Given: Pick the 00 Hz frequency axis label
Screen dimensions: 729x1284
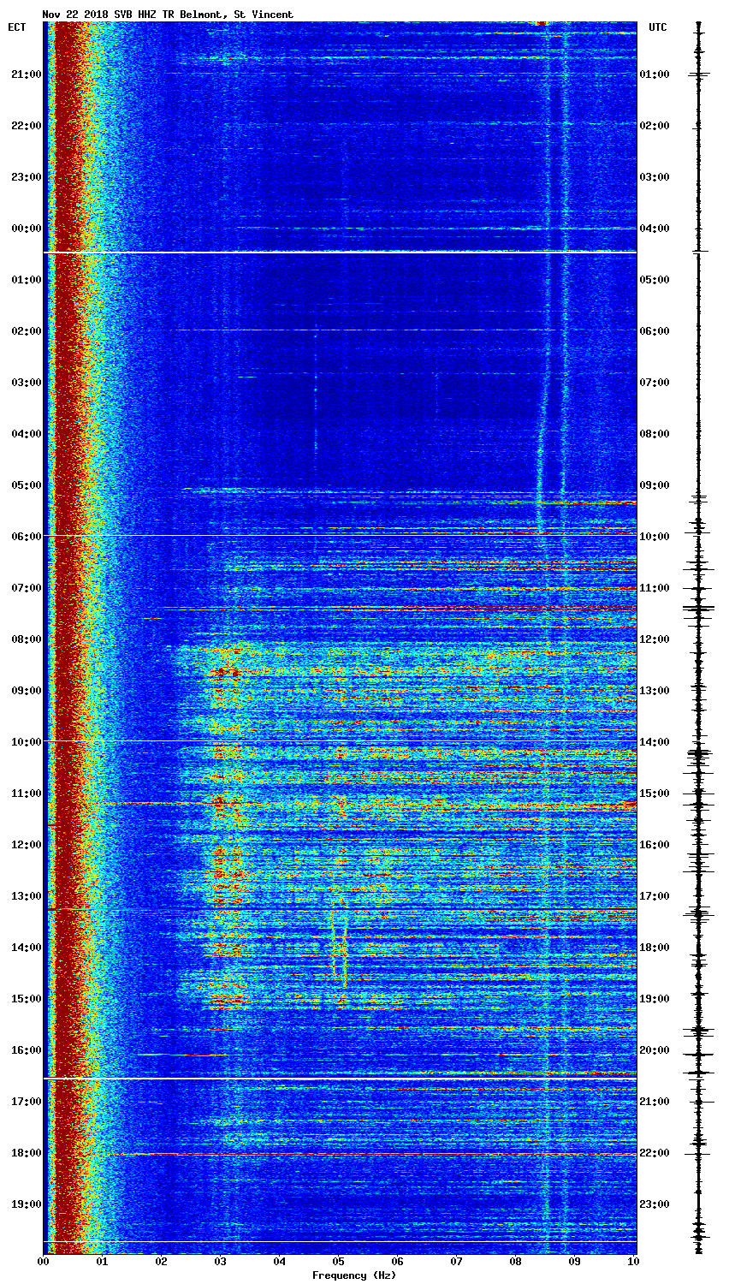Looking at the screenshot, I should 43,1262.
